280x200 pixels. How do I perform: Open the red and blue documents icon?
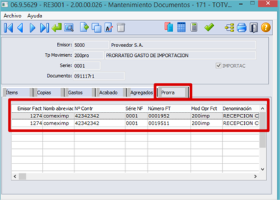click(169, 27)
